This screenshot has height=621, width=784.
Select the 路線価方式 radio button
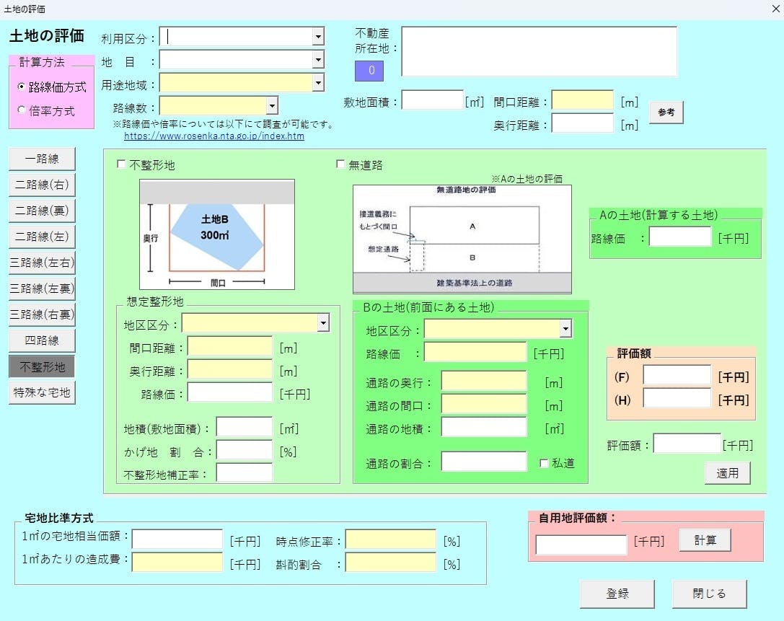(22, 87)
